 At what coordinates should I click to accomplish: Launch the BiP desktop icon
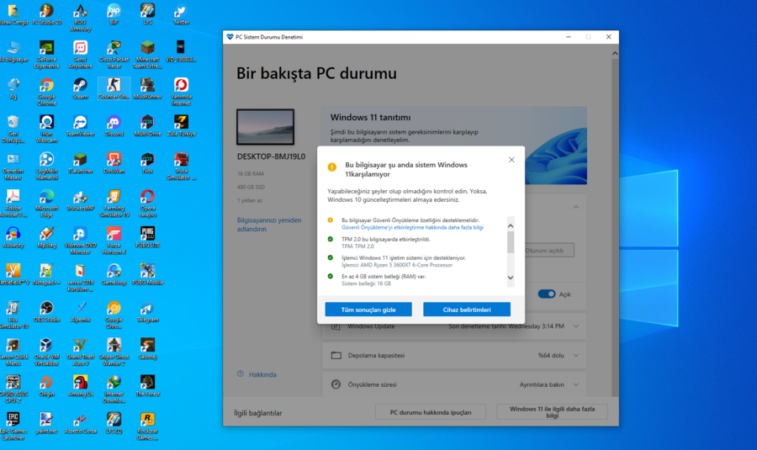click(114, 14)
